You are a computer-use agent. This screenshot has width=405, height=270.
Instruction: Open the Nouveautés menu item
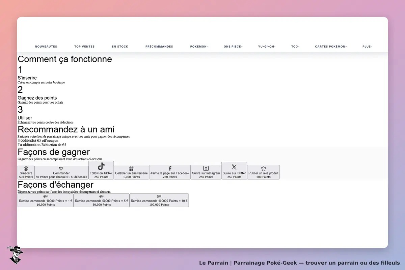[x=46, y=47]
